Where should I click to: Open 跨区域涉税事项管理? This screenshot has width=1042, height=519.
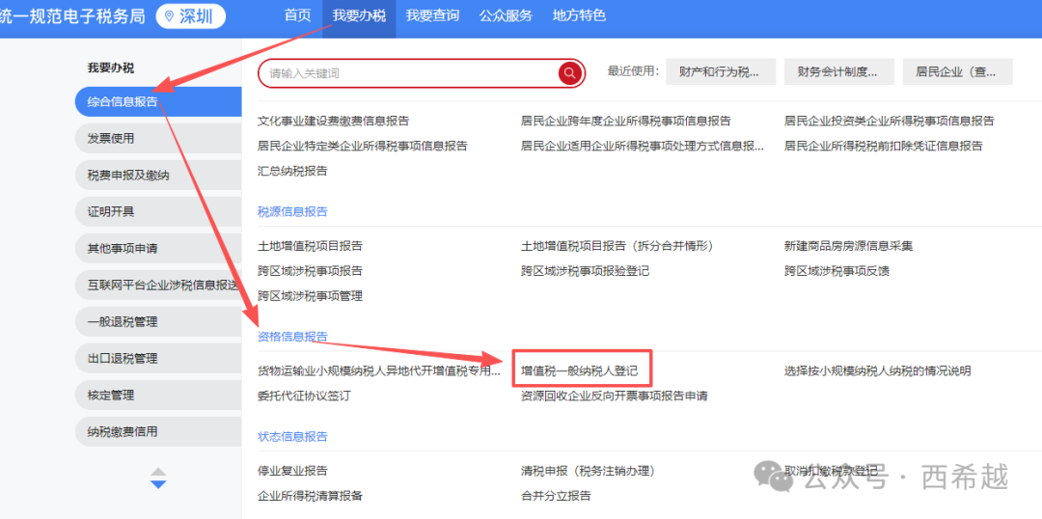tap(311, 296)
